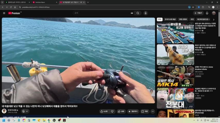This screenshot has height=123, width=220.
Task: Show hidden system tray icons
Action: coord(194,120)
